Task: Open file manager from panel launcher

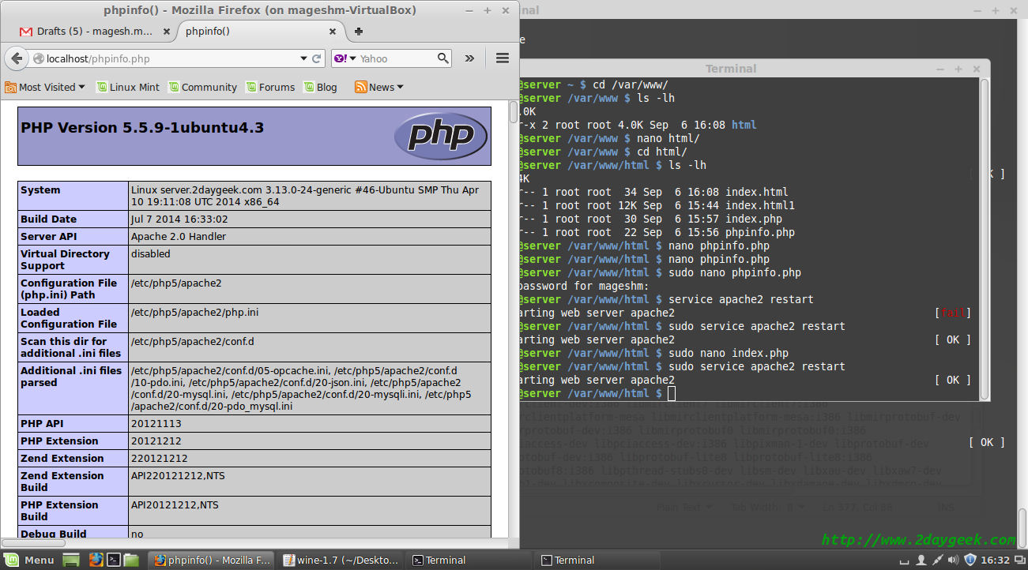Action: [131, 560]
